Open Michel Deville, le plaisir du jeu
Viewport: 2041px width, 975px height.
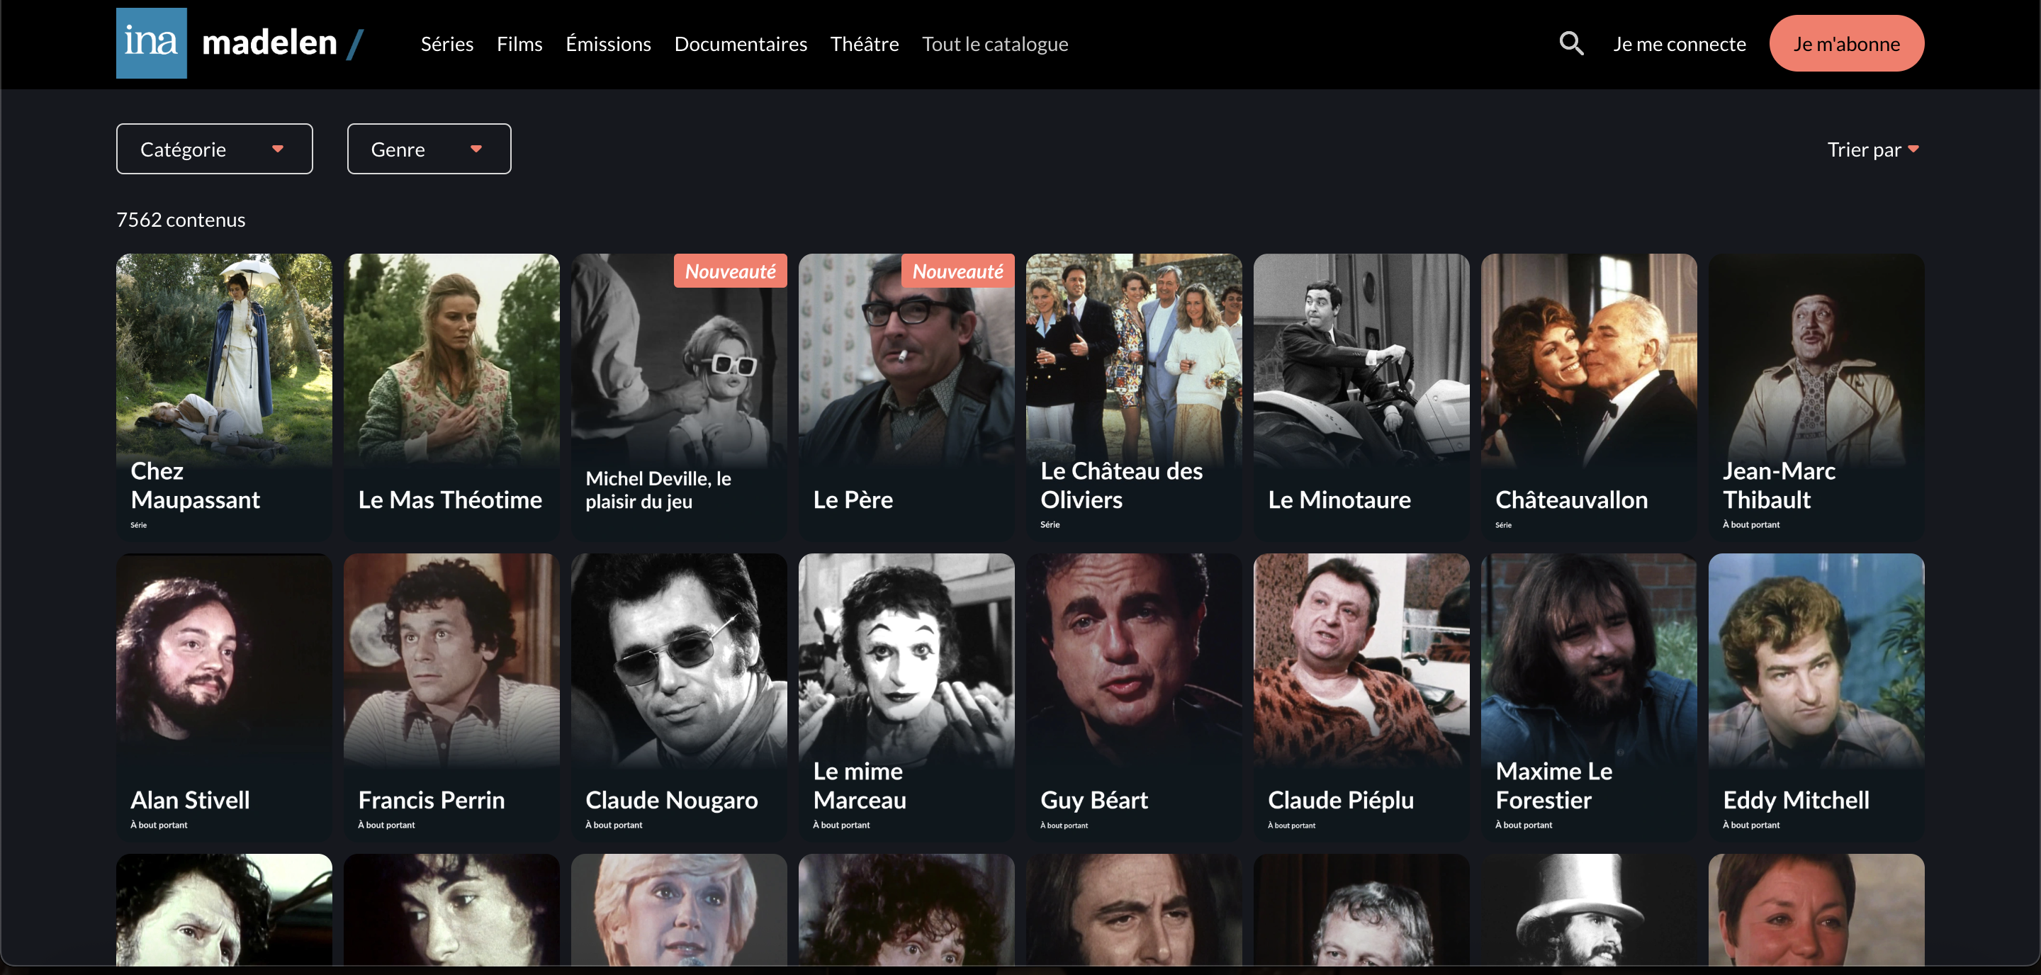click(x=679, y=398)
